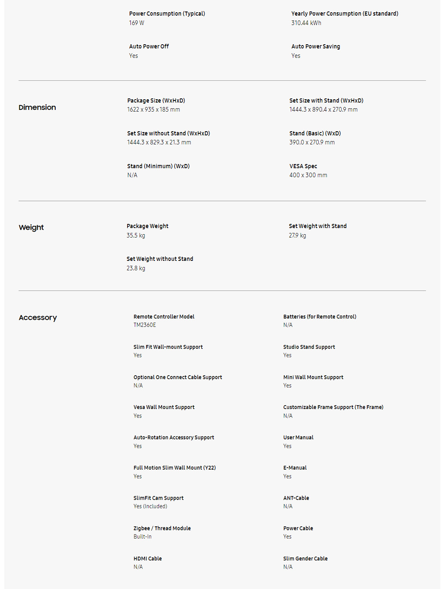443x589 pixels.
Task: Click the Weight section heading
Action: point(31,228)
